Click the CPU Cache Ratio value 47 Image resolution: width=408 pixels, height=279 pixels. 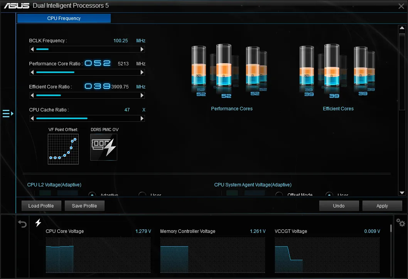(127, 110)
